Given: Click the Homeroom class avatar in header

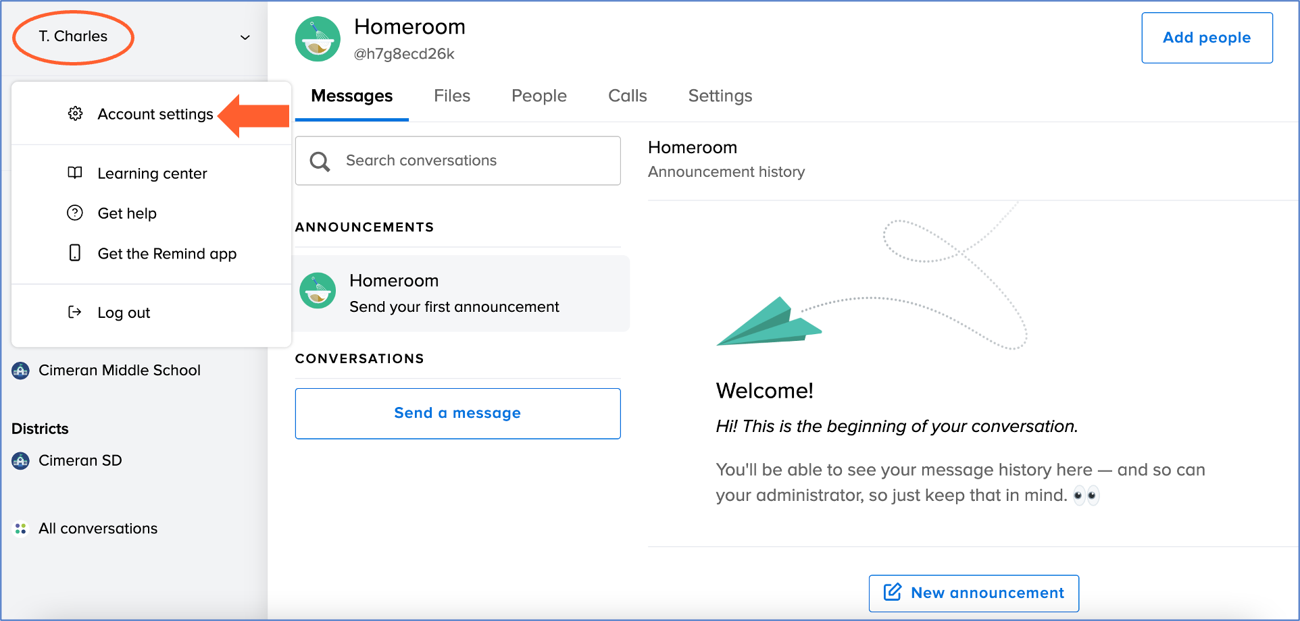Looking at the screenshot, I should (318, 39).
